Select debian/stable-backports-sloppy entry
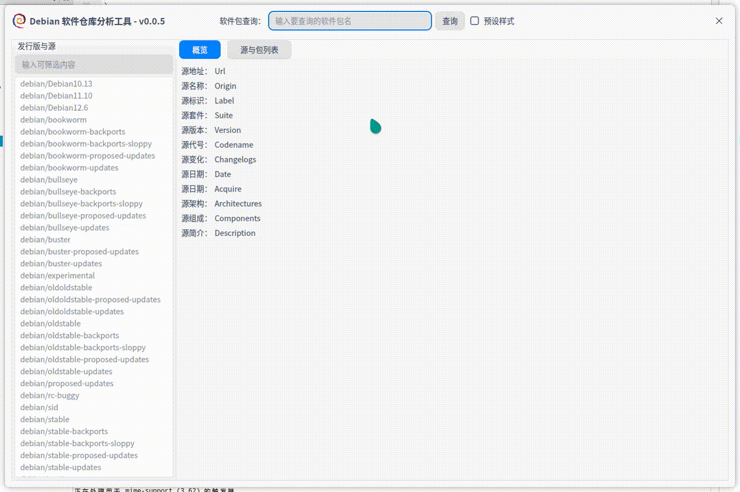Image resolution: width=740 pixels, height=492 pixels. [x=94, y=443]
